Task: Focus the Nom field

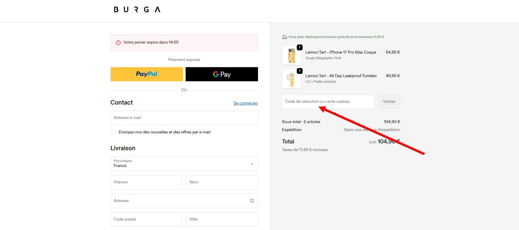Action: pos(222,182)
